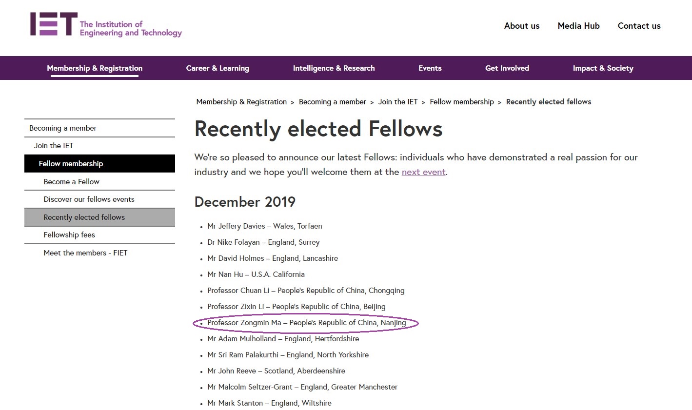
Task: Open Discover our fellows events
Action: point(89,199)
